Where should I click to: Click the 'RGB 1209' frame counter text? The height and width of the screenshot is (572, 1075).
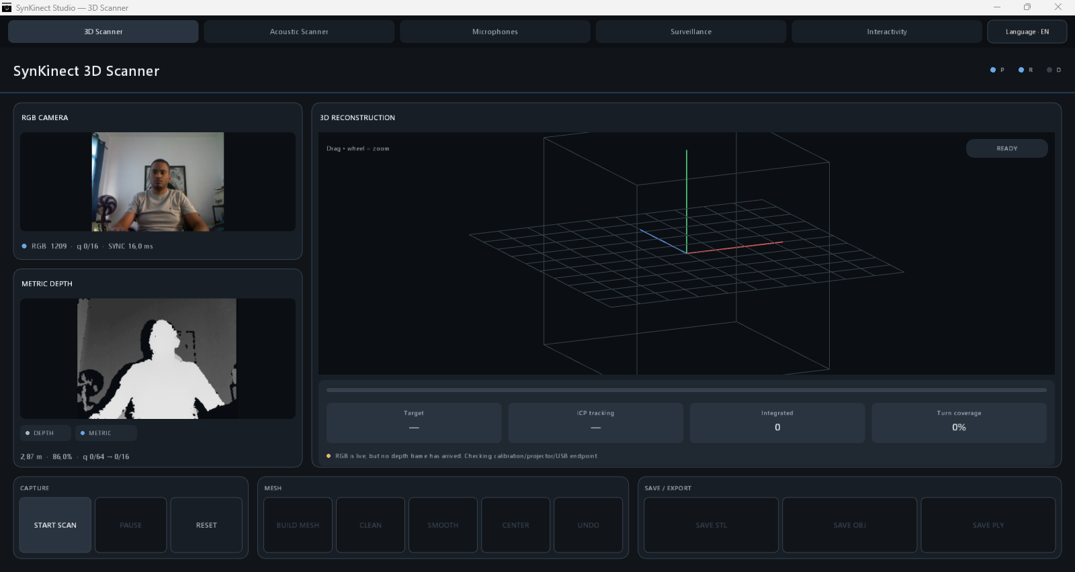click(x=49, y=246)
